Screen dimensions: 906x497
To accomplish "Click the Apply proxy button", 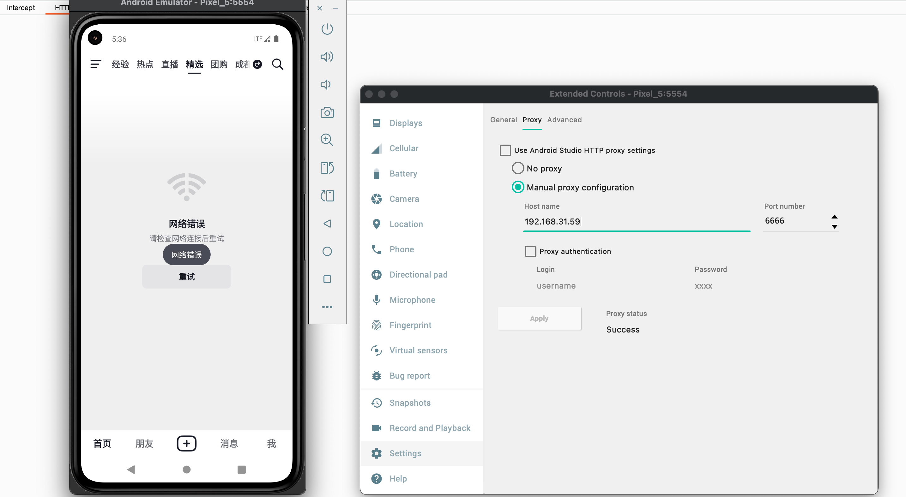I will coord(539,318).
